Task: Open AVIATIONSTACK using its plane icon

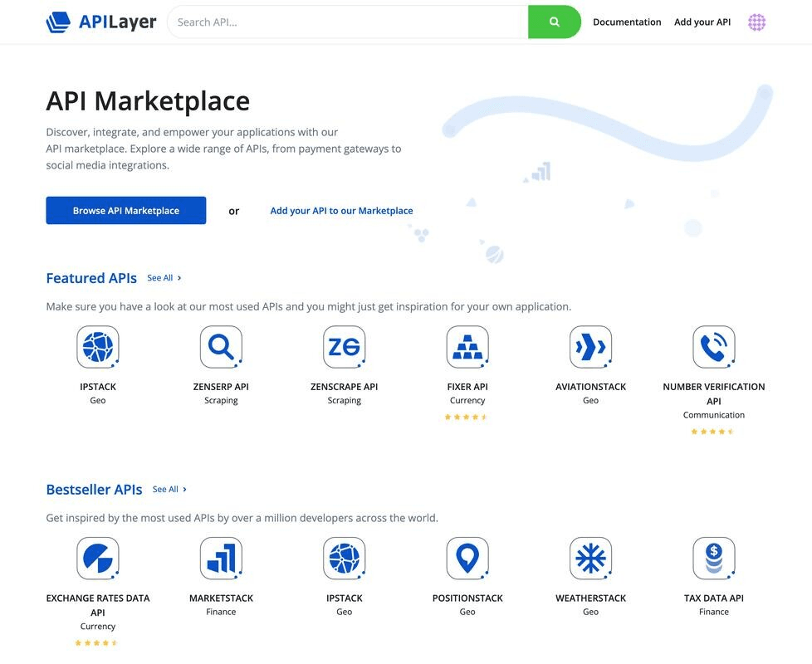Action: pyautogui.click(x=590, y=349)
